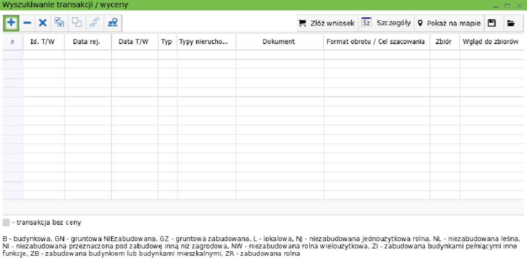Screen dimensions: 527x259
Task: Click the Dokument column header
Action: point(278,42)
